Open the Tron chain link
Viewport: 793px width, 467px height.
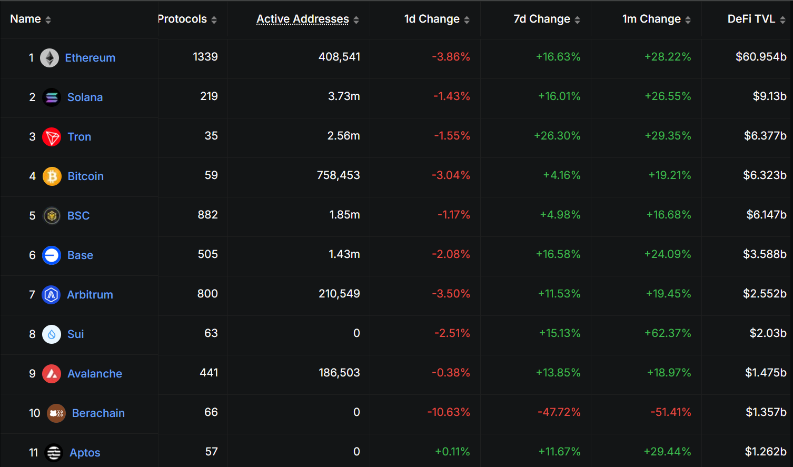(80, 137)
